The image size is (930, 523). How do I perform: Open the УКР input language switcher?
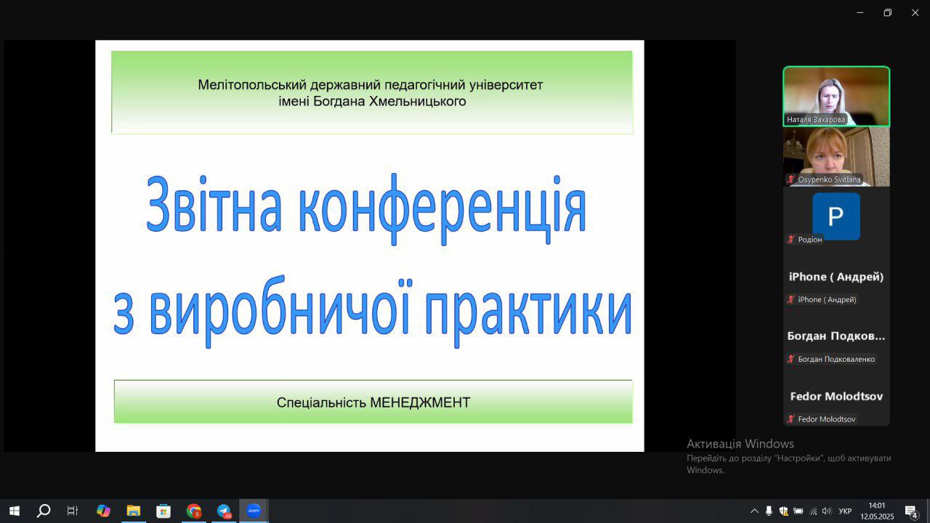coord(845,511)
